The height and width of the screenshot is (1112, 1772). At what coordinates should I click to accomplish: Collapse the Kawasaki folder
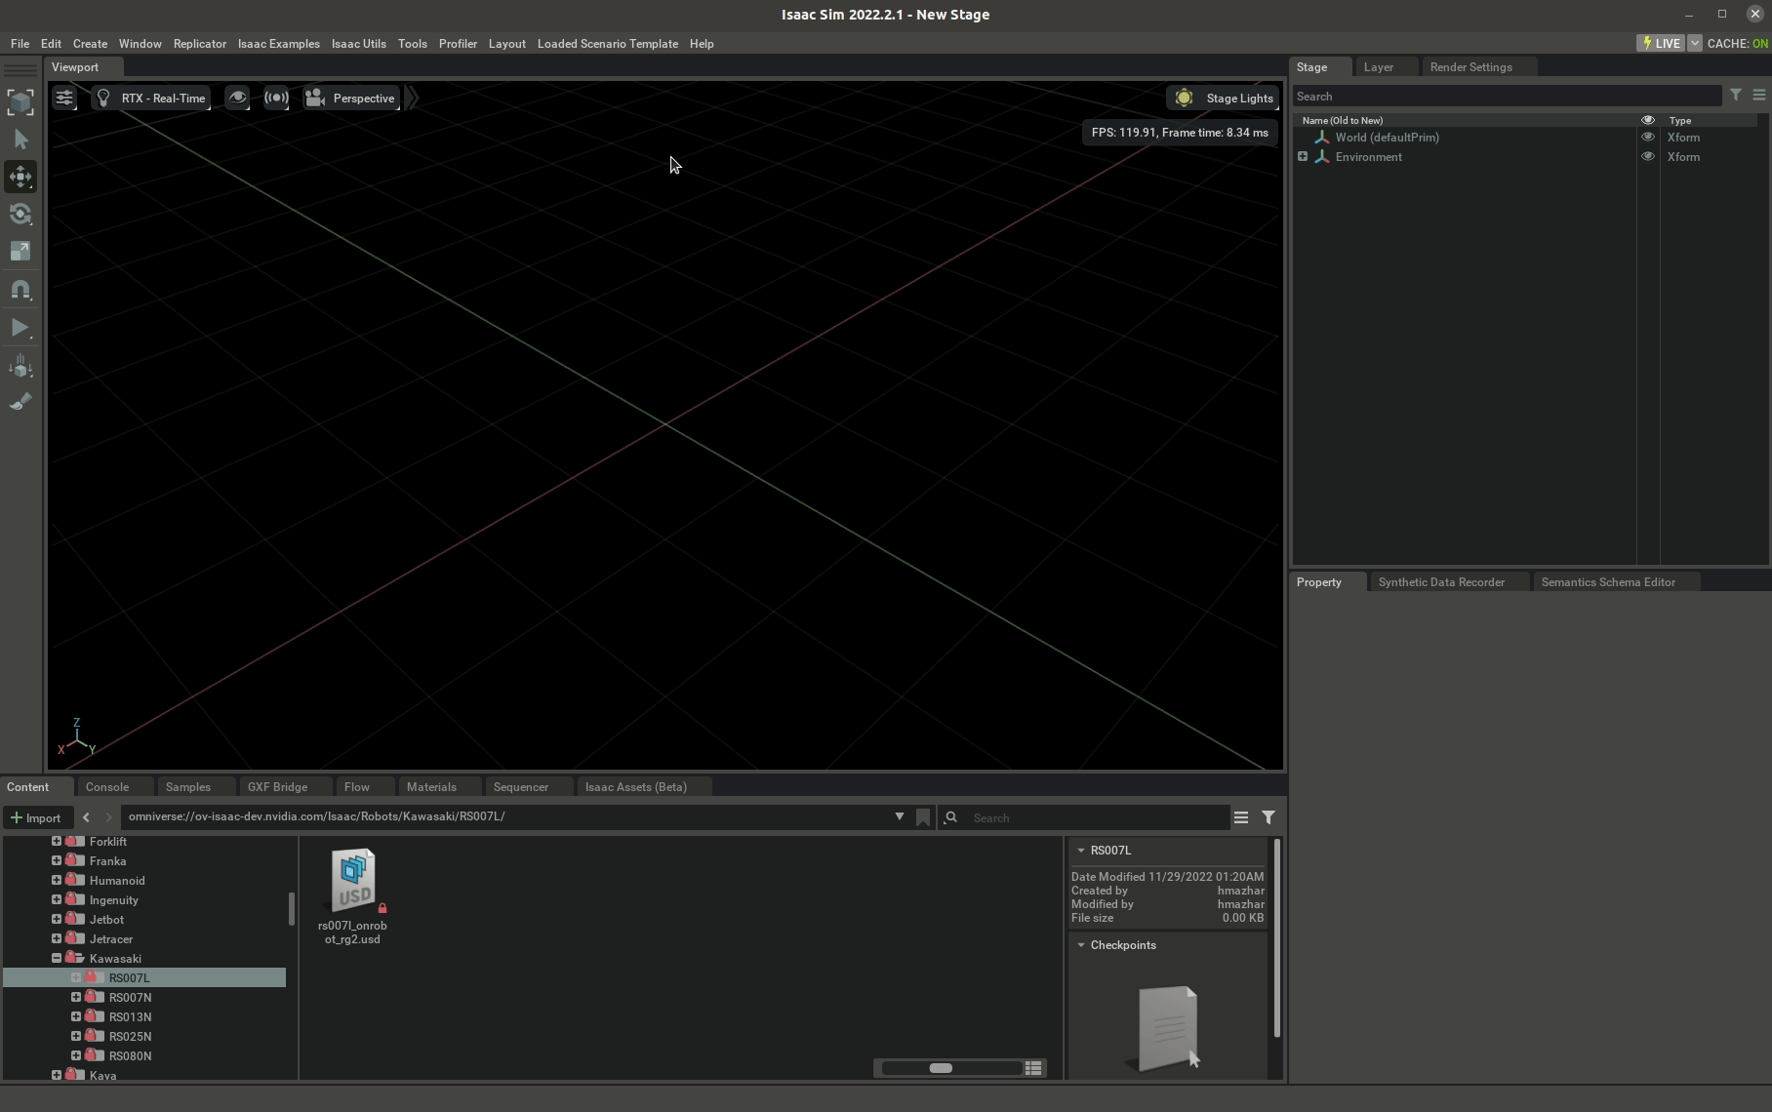(56, 958)
